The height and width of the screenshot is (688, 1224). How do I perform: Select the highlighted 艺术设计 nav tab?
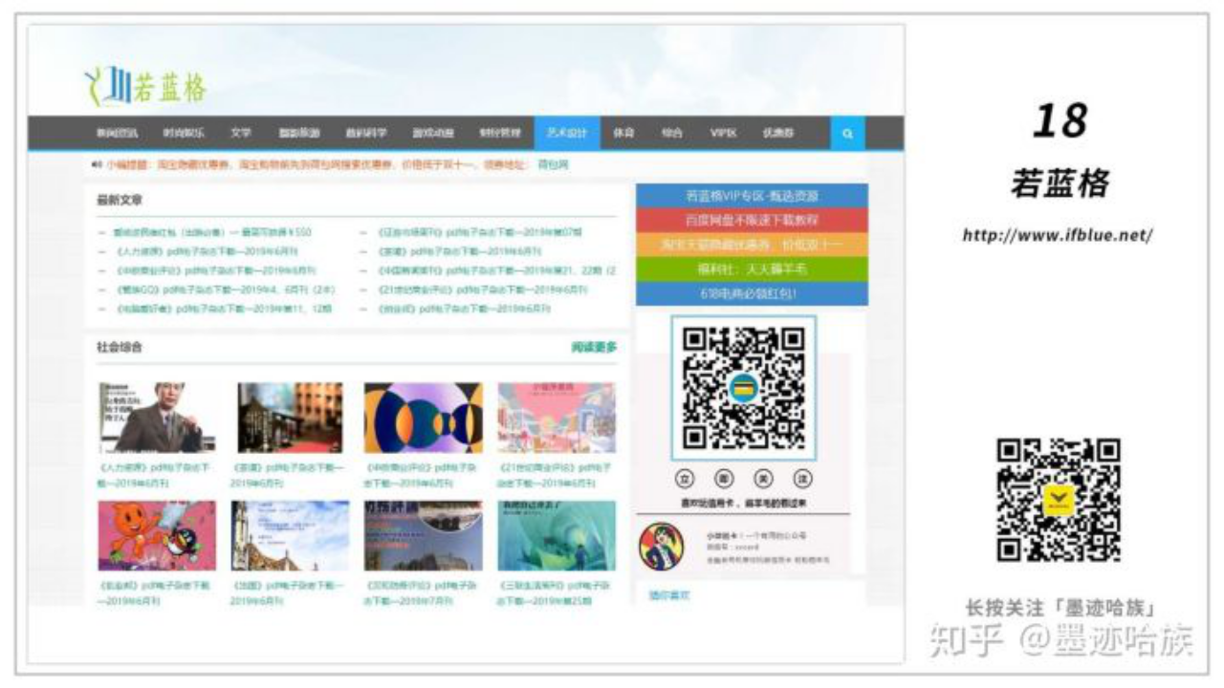pos(567,134)
